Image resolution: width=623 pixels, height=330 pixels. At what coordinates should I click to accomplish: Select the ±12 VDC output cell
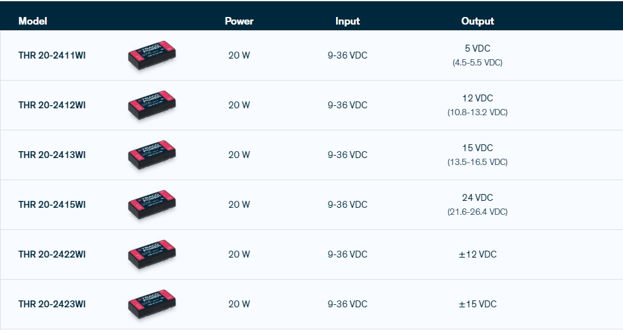click(x=477, y=254)
